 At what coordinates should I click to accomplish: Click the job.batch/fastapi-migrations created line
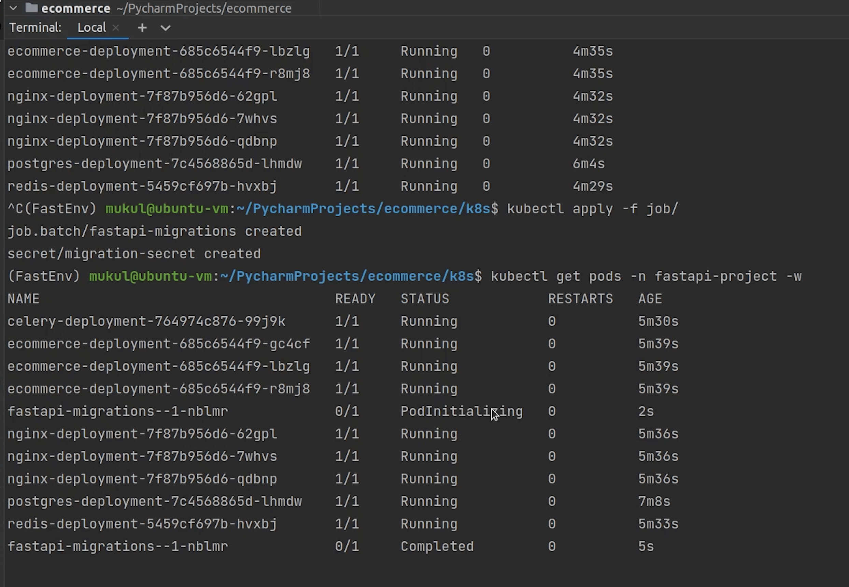(x=155, y=231)
